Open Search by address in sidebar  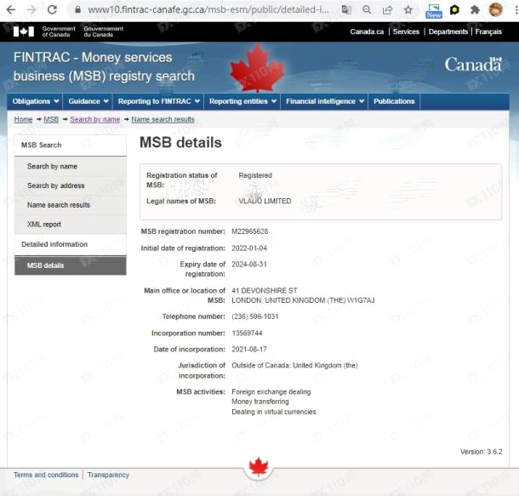pos(71,185)
